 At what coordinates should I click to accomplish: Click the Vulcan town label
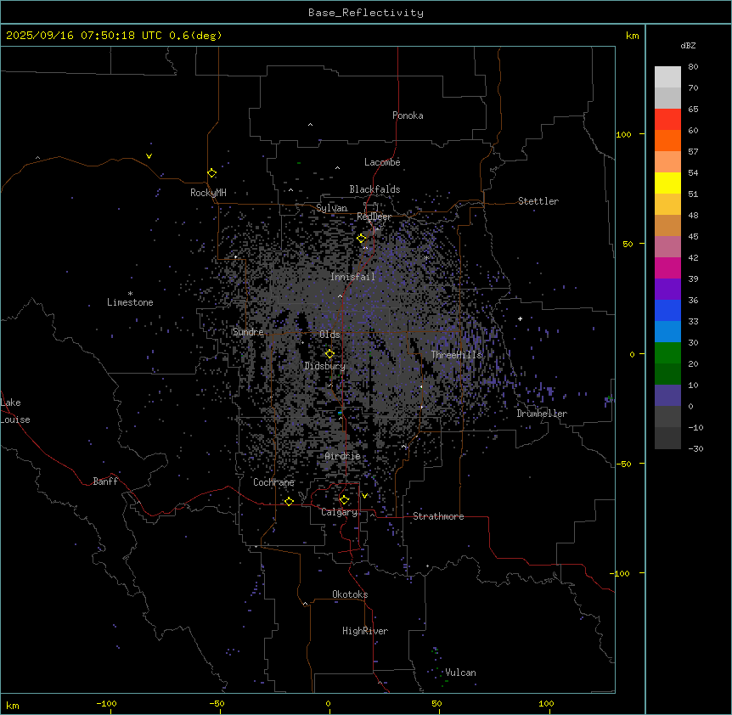(460, 673)
